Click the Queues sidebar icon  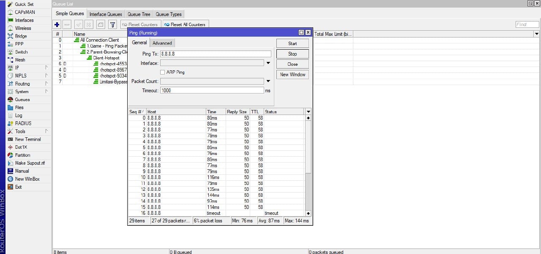[x=11, y=99]
